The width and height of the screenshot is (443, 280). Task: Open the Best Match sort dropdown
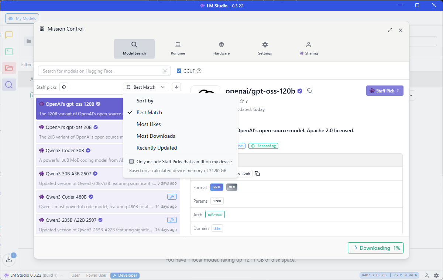tap(146, 87)
